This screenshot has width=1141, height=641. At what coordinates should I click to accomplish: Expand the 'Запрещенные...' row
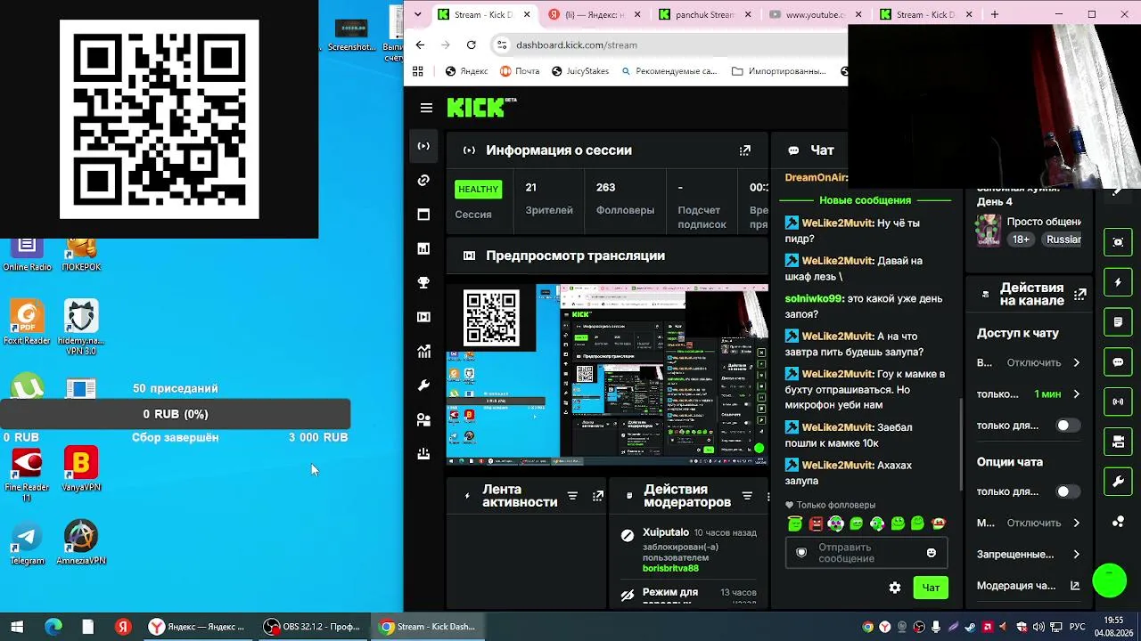coord(1029,554)
